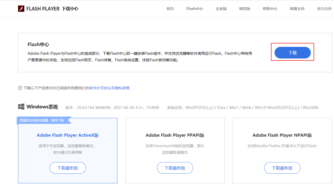Click the 适用于IE浏览器 description text
Viewport: 334px width, 187px height.
(x=68, y=149)
